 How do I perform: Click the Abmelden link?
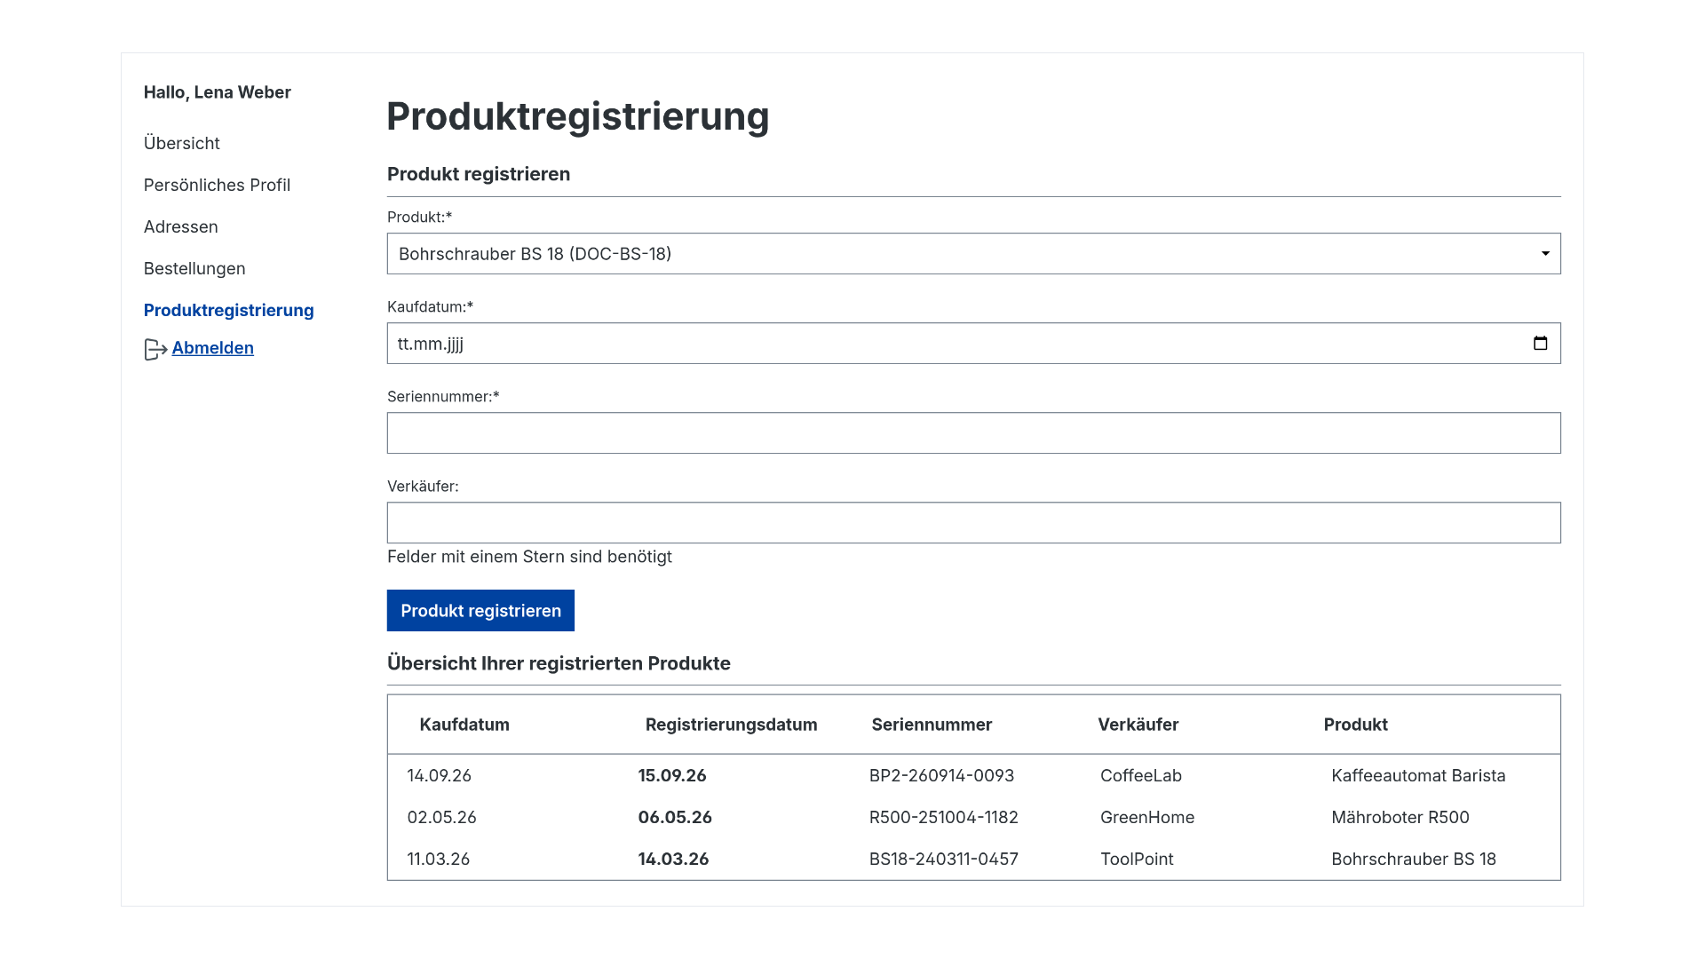click(x=212, y=348)
